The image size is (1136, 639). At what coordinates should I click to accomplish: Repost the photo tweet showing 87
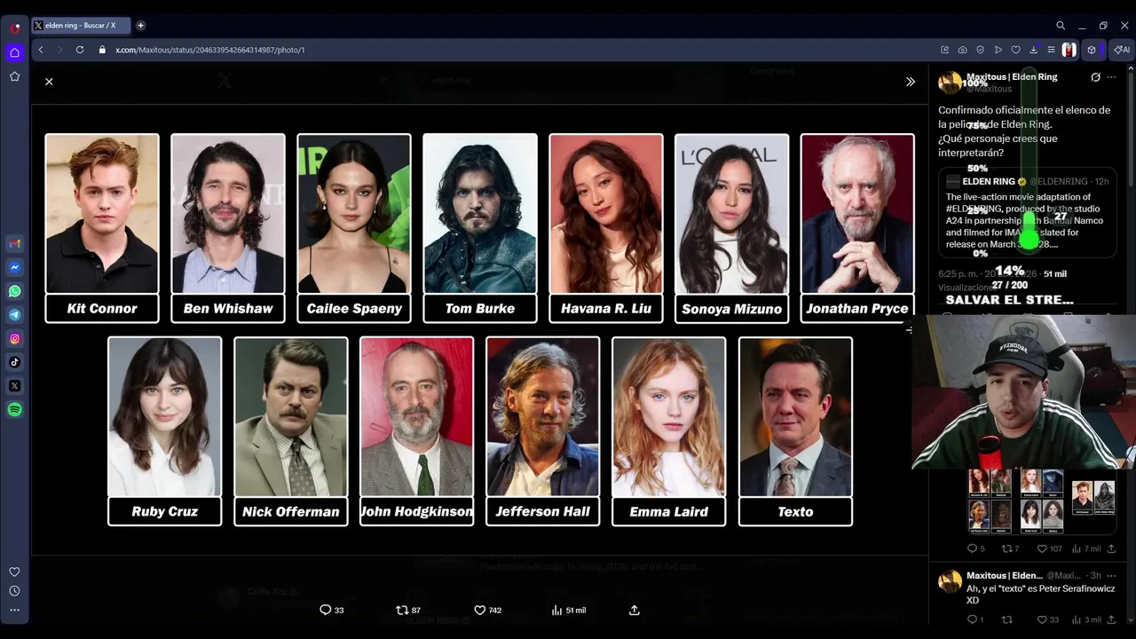tap(408, 610)
